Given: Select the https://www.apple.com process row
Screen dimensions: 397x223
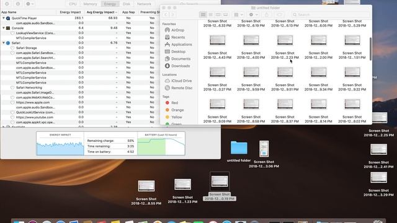Looking at the screenshot, I should pyautogui.click(x=80, y=102).
